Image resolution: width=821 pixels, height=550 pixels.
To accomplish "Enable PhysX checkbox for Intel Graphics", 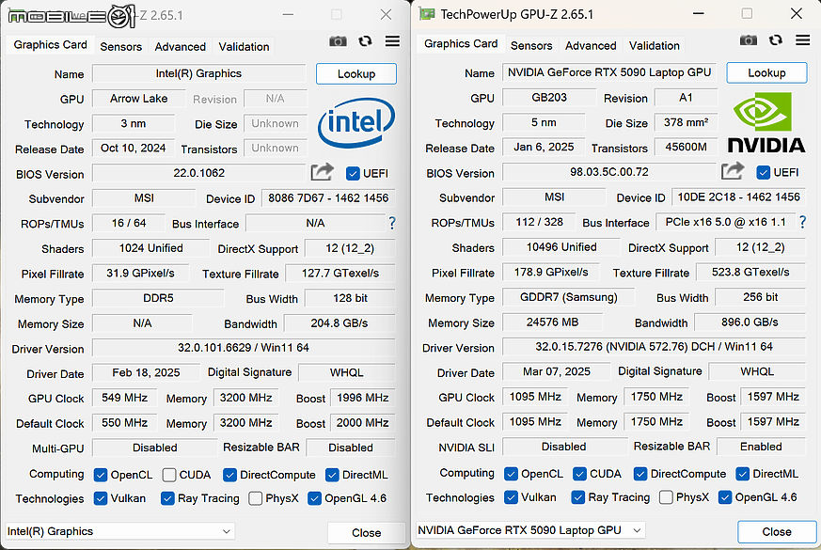I will point(255,498).
